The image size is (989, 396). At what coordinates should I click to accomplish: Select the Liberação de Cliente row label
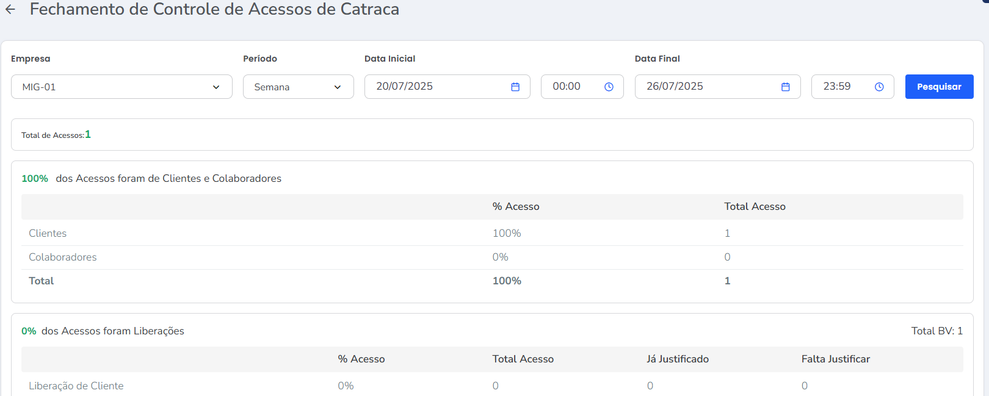point(76,386)
